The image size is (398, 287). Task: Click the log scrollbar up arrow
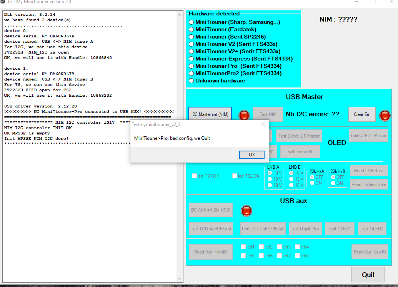[x=180, y=14]
